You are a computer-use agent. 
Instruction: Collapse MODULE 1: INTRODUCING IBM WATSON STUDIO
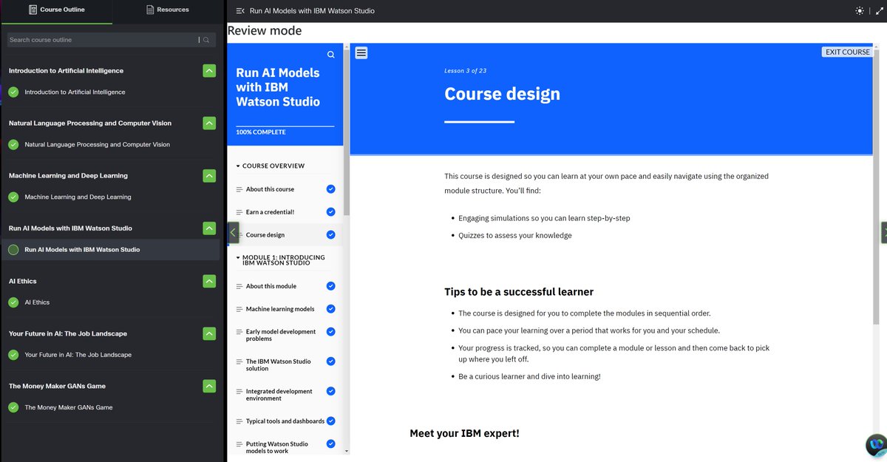[x=280, y=260]
